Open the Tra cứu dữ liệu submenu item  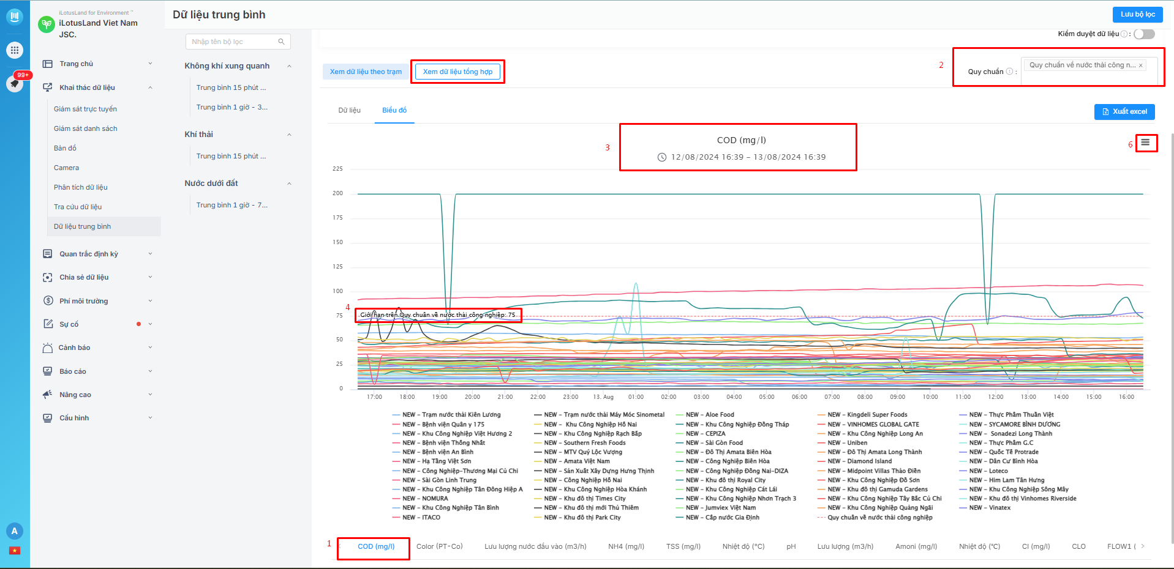click(x=78, y=207)
